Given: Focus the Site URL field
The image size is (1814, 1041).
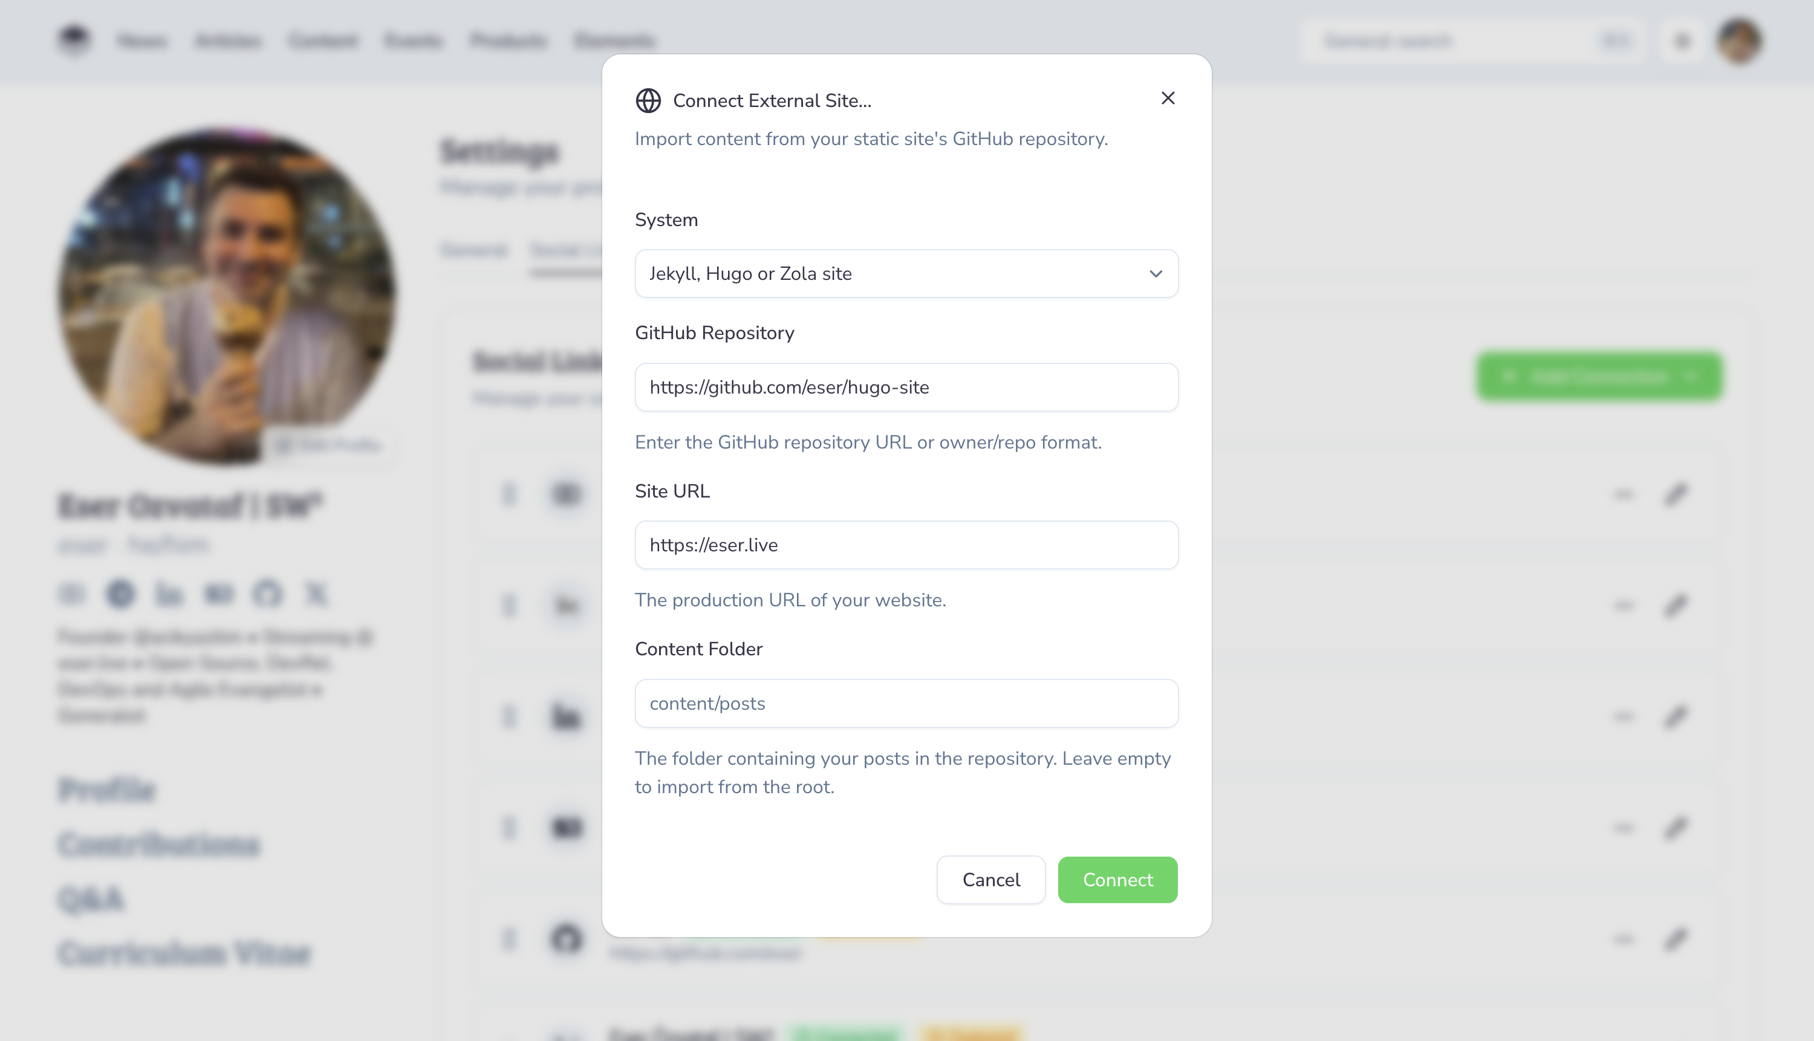Looking at the screenshot, I should pos(906,545).
